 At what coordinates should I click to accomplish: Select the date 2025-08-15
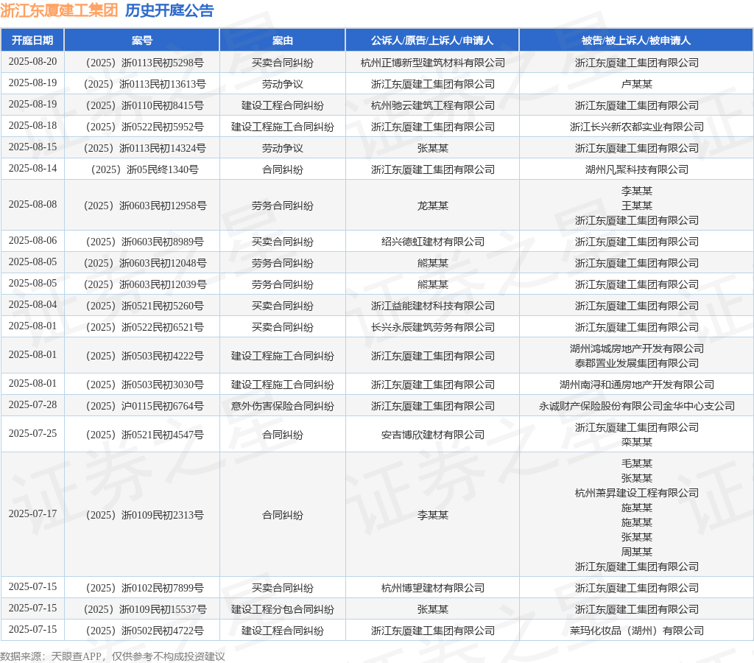pos(32,147)
